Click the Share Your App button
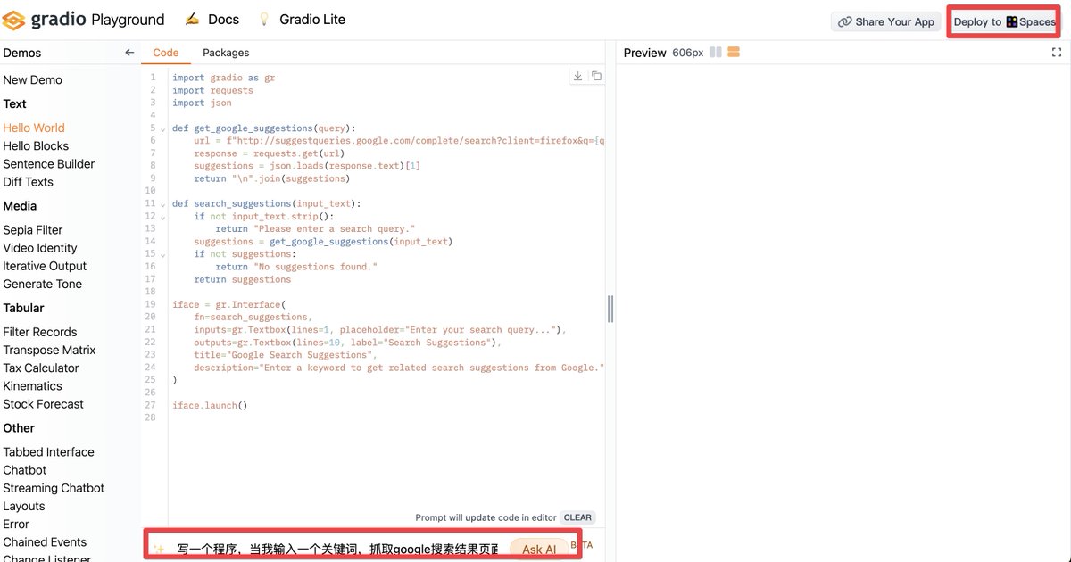This screenshot has width=1071, height=562. coord(886,22)
